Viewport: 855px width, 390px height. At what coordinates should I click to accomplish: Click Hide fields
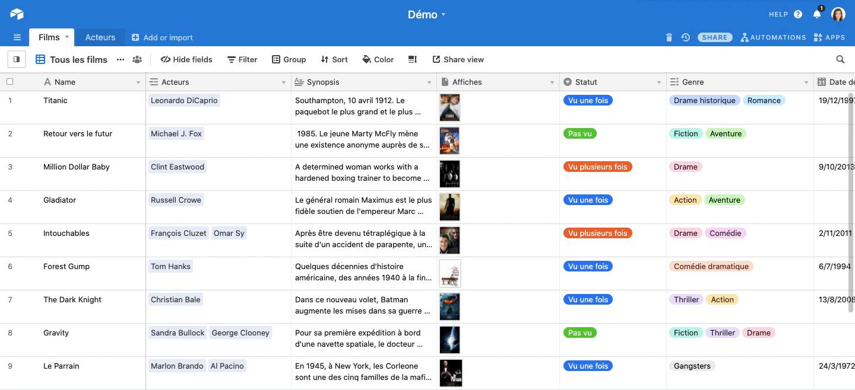(x=186, y=59)
